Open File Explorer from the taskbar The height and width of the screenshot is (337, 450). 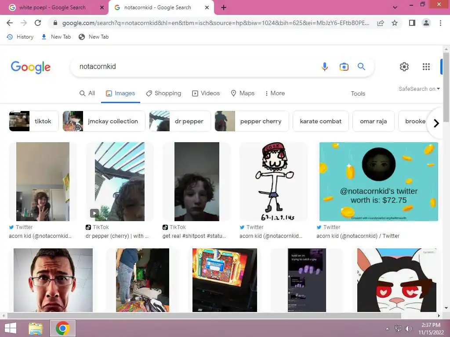(36, 328)
